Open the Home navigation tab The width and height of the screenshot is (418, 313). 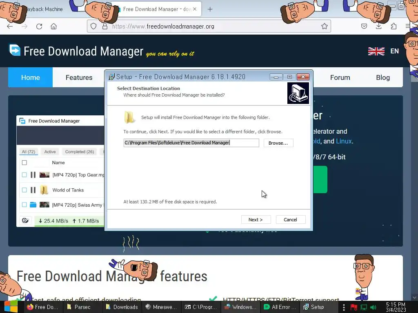[x=30, y=77]
